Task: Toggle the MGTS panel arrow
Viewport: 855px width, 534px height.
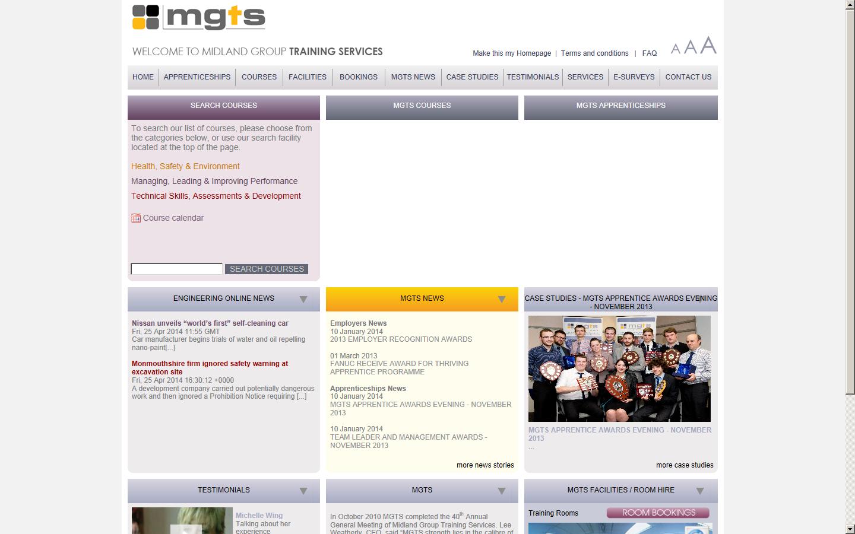Action: point(502,491)
